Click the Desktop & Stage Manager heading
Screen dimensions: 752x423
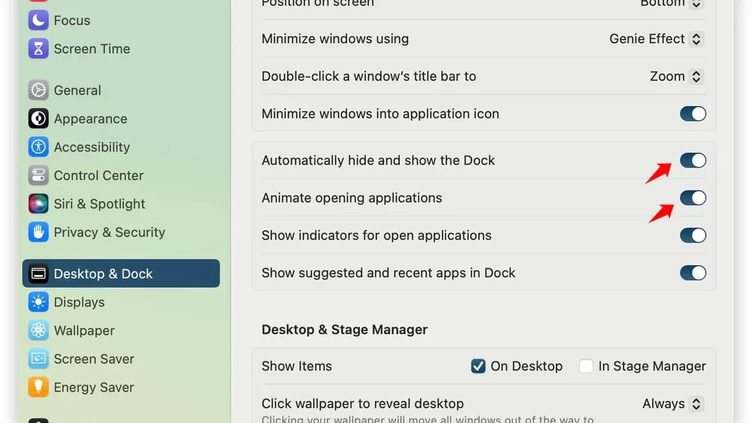click(345, 330)
